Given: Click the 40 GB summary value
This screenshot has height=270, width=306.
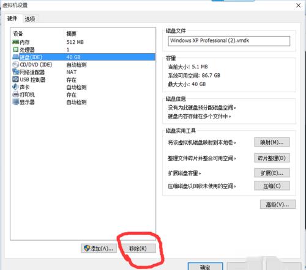Looking at the screenshot, I should (73, 57).
